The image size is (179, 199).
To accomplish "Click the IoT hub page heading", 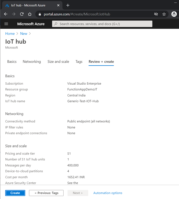I will [x=16, y=42].
